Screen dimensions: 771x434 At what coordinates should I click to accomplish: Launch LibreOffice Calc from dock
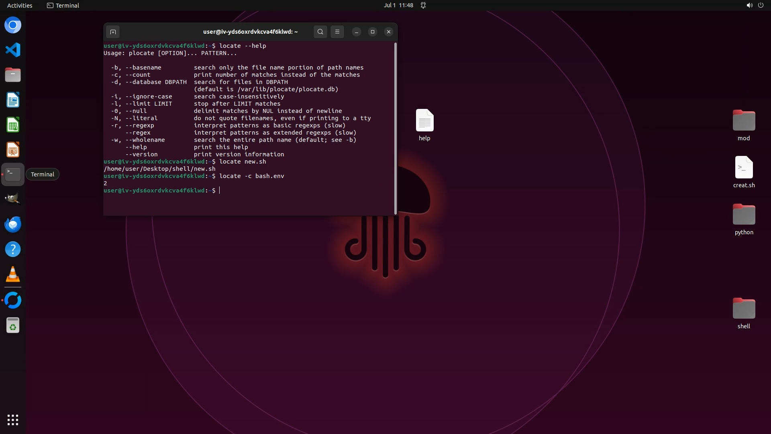(x=13, y=125)
